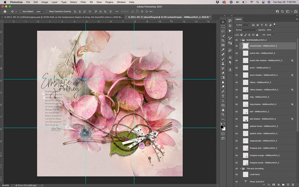
Task: Click the magicsparkle layer thumbnail
Action: click(x=245, y=141)
